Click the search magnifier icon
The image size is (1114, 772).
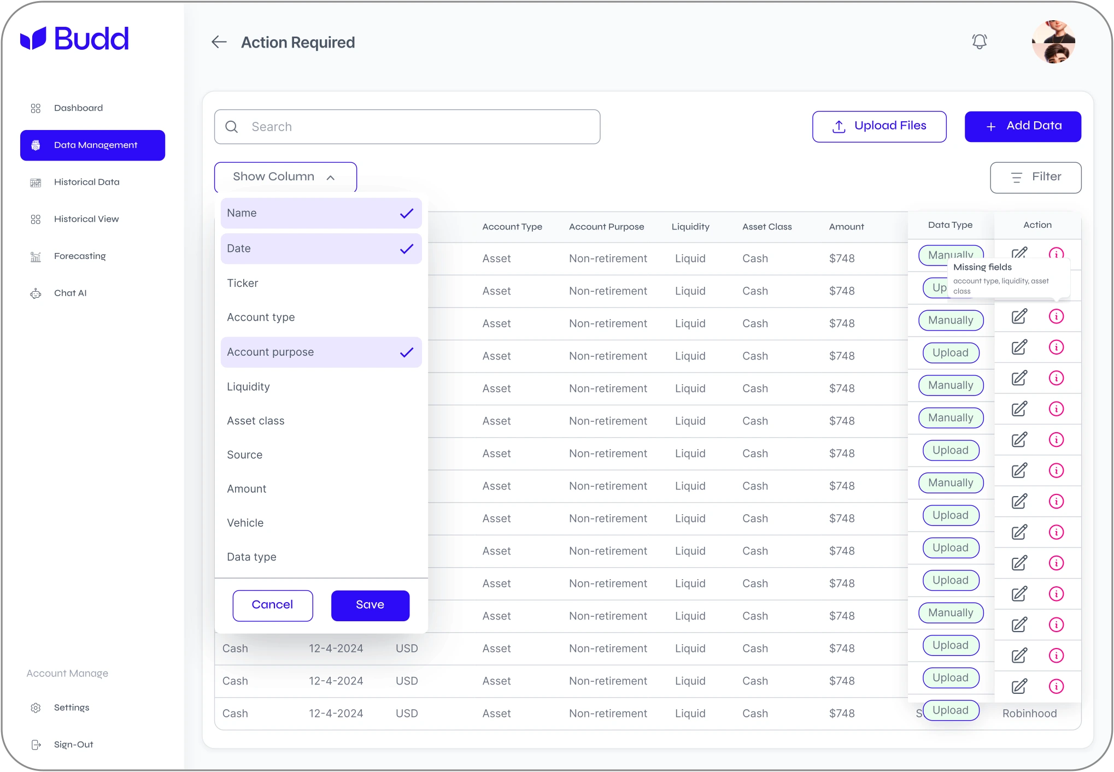232,127
